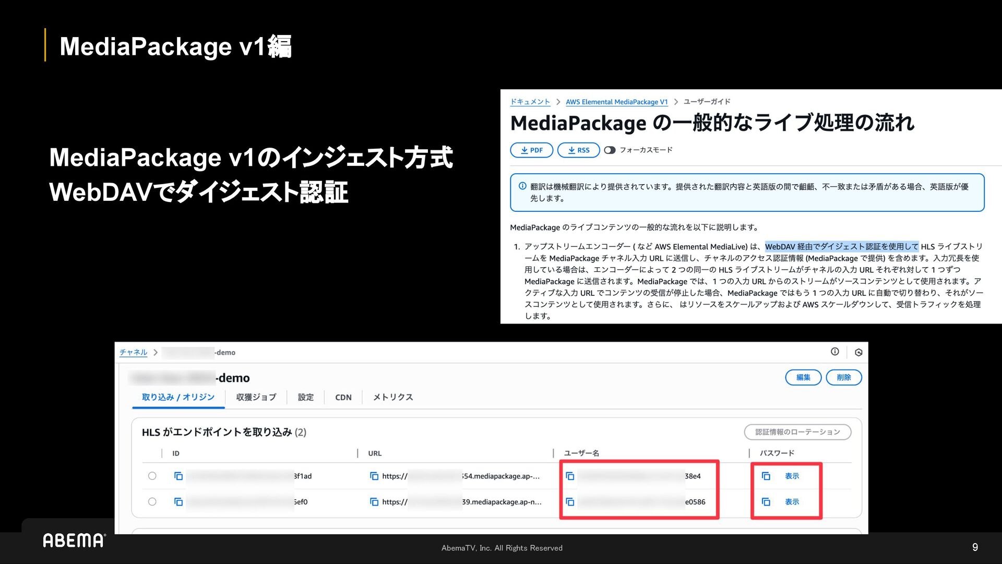
Task: Go to the チャネル breadcrumb link
Action: pos(134,352)
